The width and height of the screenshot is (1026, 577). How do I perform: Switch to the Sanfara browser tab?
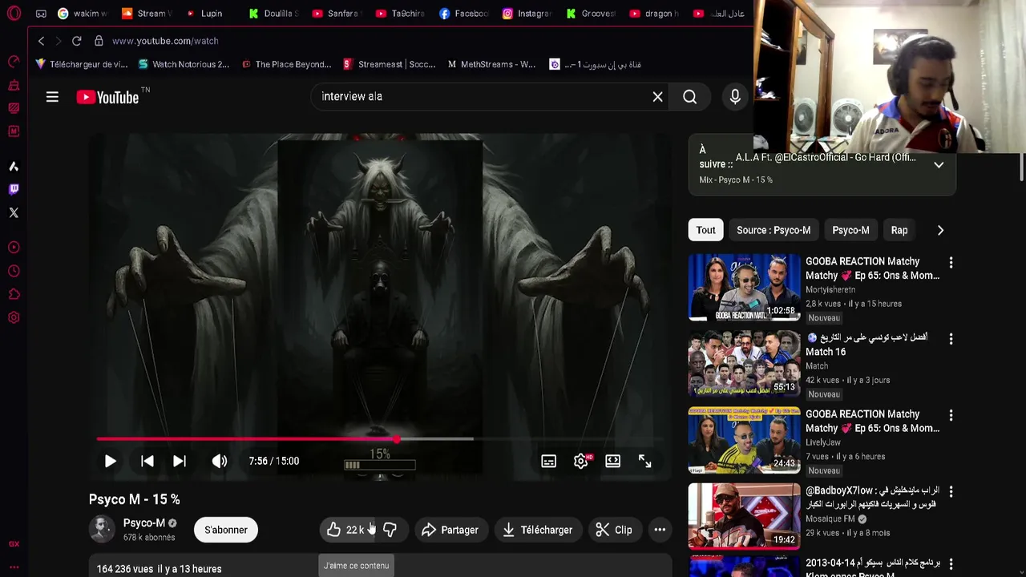pos(335,14)
